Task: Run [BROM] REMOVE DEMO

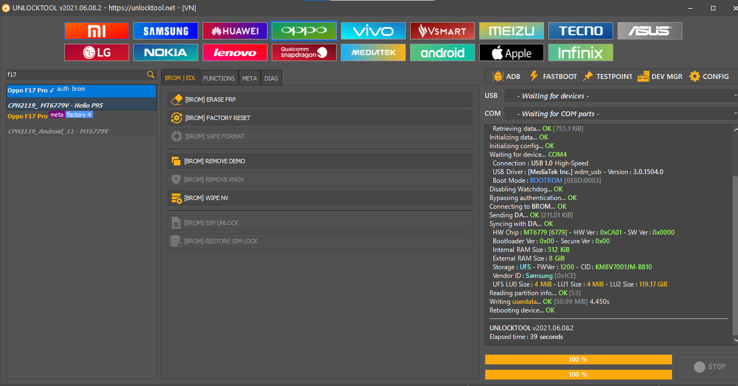Action: pyautogui.click(x=320, y=161)
